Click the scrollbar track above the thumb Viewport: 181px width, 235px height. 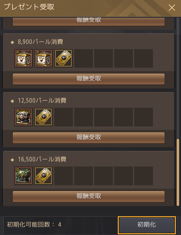click(178, 78)
